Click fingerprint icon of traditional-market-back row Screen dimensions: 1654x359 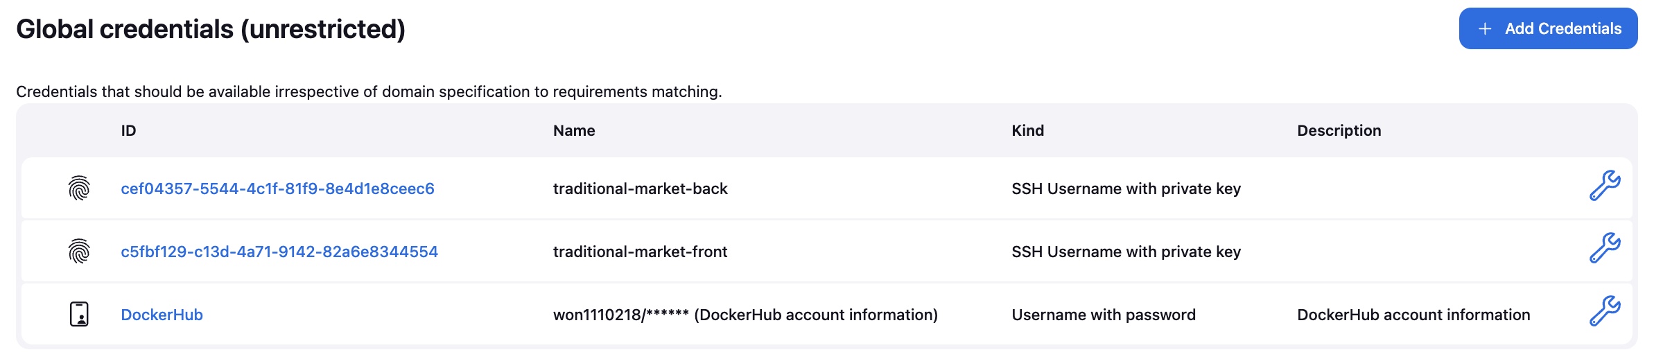(x=79, y=188)
